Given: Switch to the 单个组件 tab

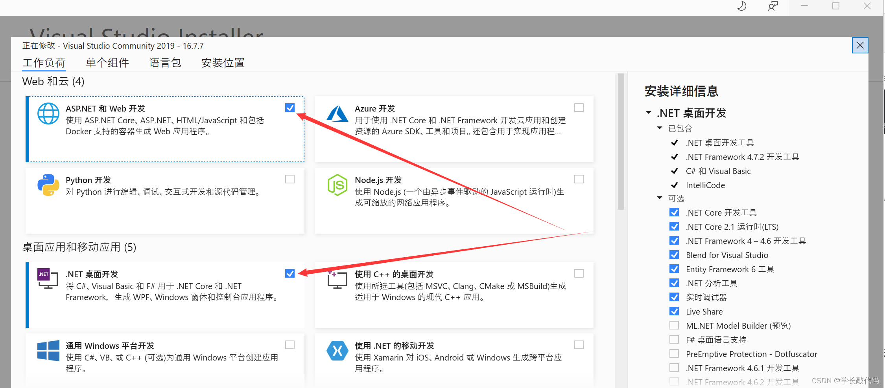Looking at the screenshot, I should pyautogui.click(x=107, y=63).
